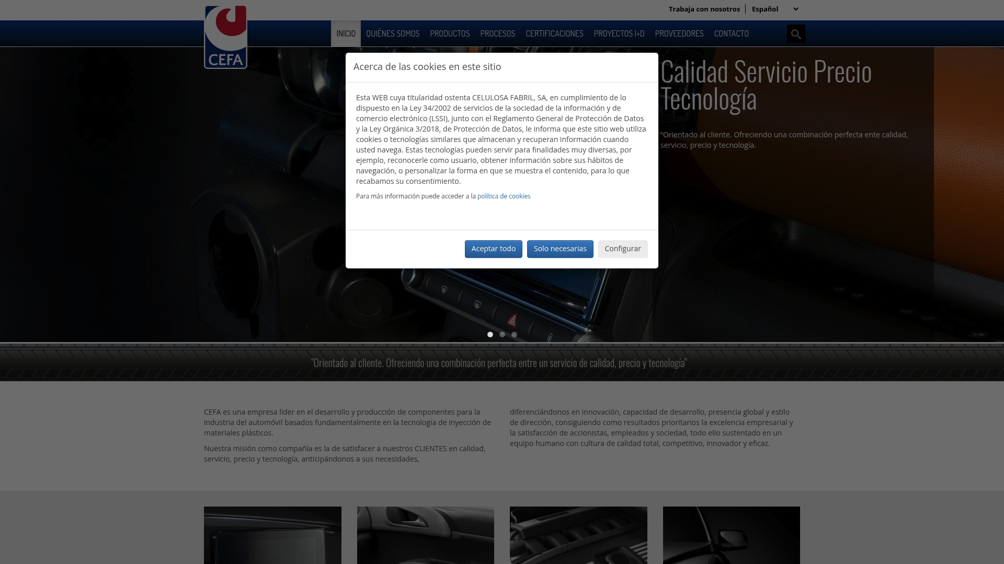
Task: Open PROCESOS menu item
Action: [497, 34]
